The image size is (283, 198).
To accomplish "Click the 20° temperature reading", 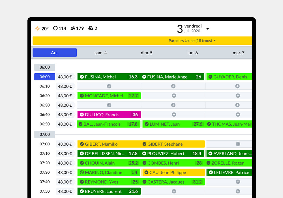I will pos(45,29).
